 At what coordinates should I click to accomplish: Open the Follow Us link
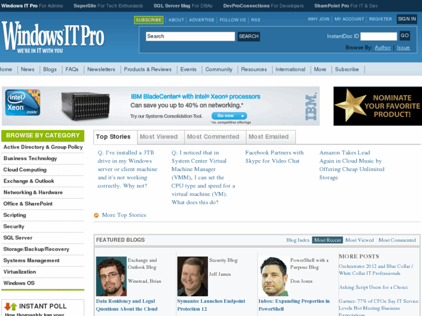[233, 20]
